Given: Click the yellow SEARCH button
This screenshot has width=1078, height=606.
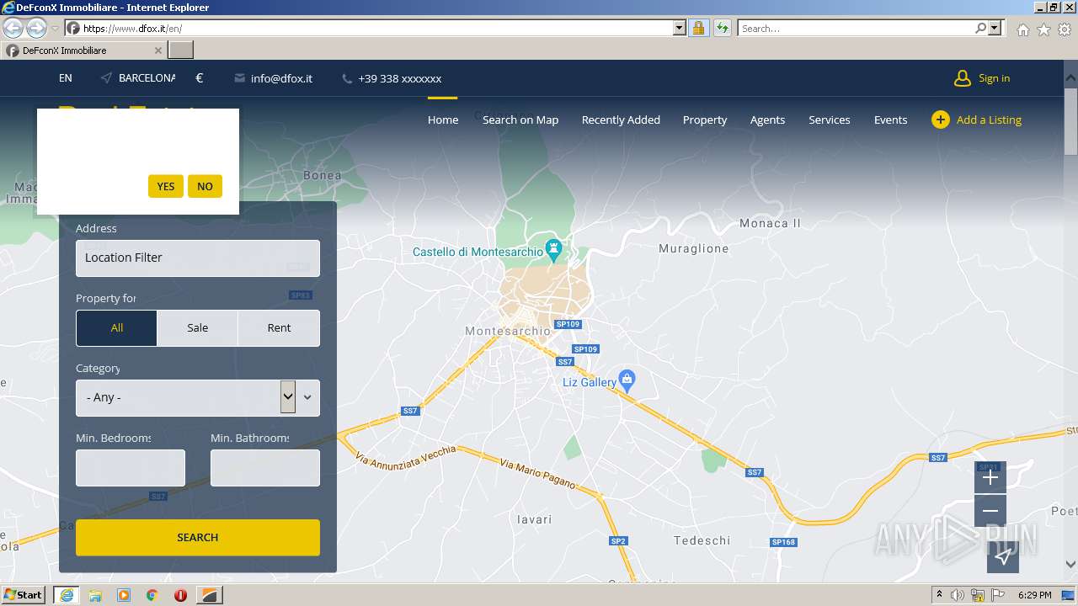Looking at the screenshot, I should point(198,537).
